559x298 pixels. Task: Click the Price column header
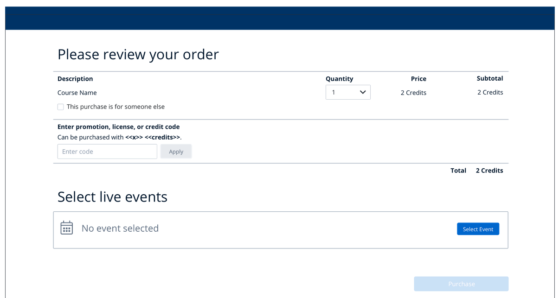click(418, 79)
